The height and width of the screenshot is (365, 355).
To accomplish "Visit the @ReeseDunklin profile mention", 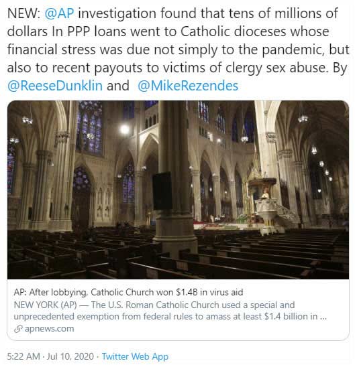I will (x=55, y=86).
